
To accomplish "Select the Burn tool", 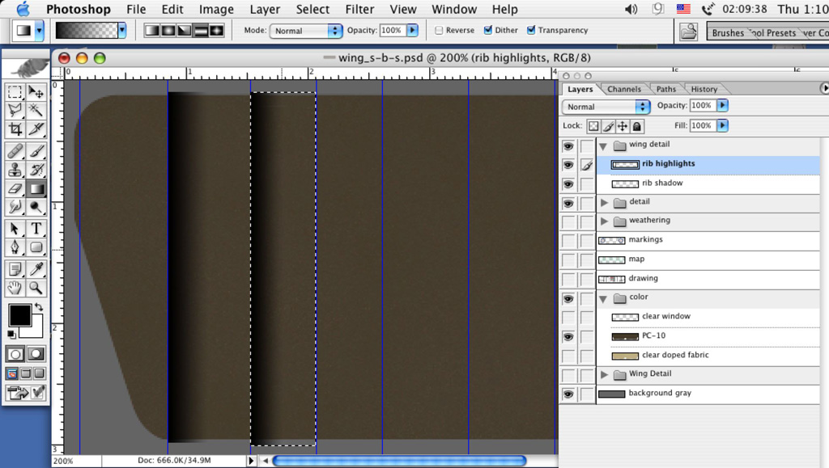I will click(x=36, y=206).
